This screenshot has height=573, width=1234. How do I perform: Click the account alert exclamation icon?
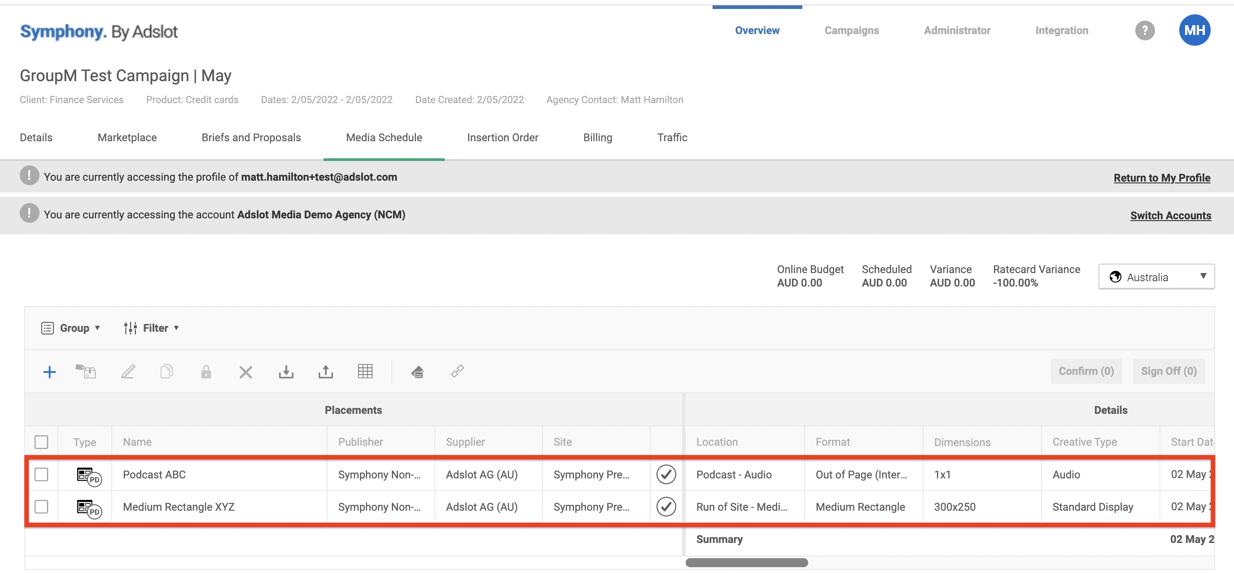29,213
